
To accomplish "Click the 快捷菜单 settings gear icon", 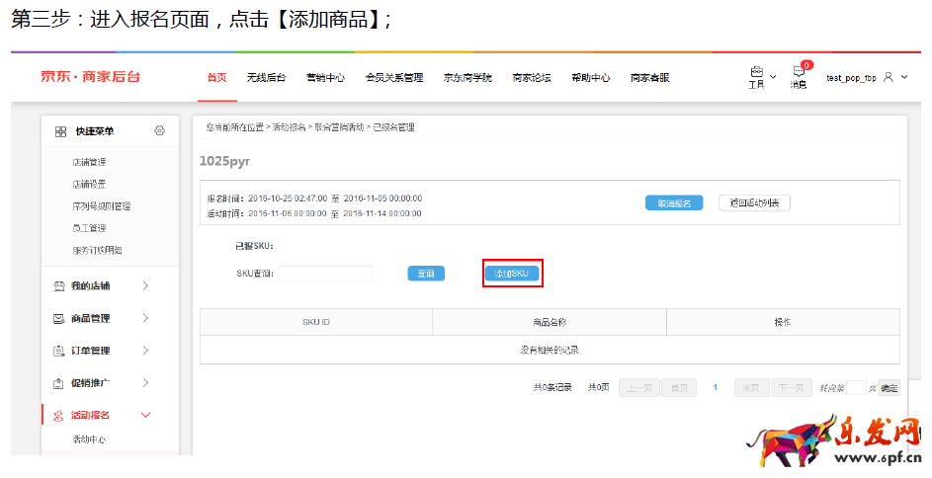I will coord(160,131).
